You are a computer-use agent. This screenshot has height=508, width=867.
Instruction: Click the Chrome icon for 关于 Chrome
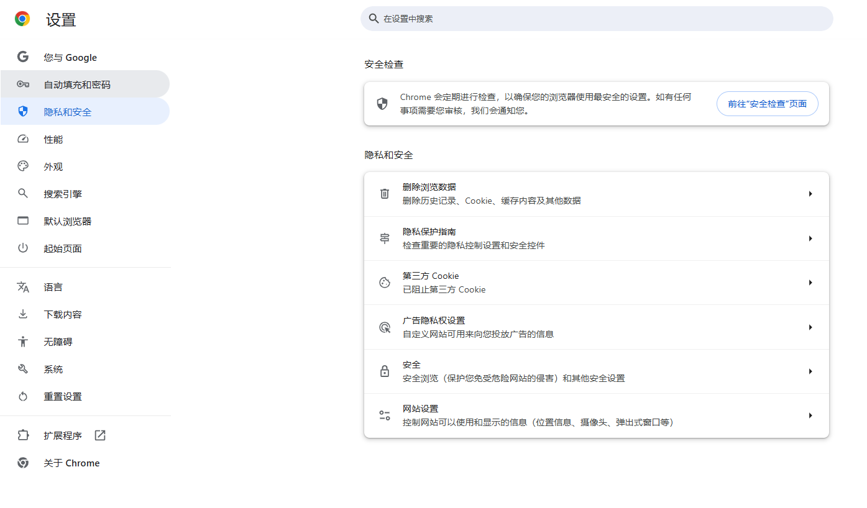tap(23, 463)
